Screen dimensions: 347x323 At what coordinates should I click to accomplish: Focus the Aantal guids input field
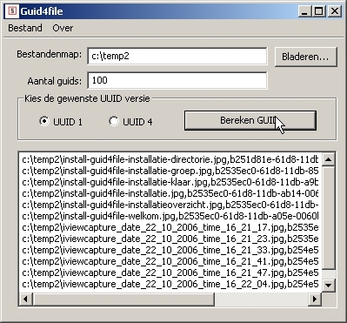177,80
